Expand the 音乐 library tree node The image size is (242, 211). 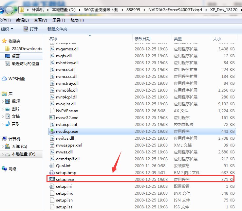click(3, 124)
